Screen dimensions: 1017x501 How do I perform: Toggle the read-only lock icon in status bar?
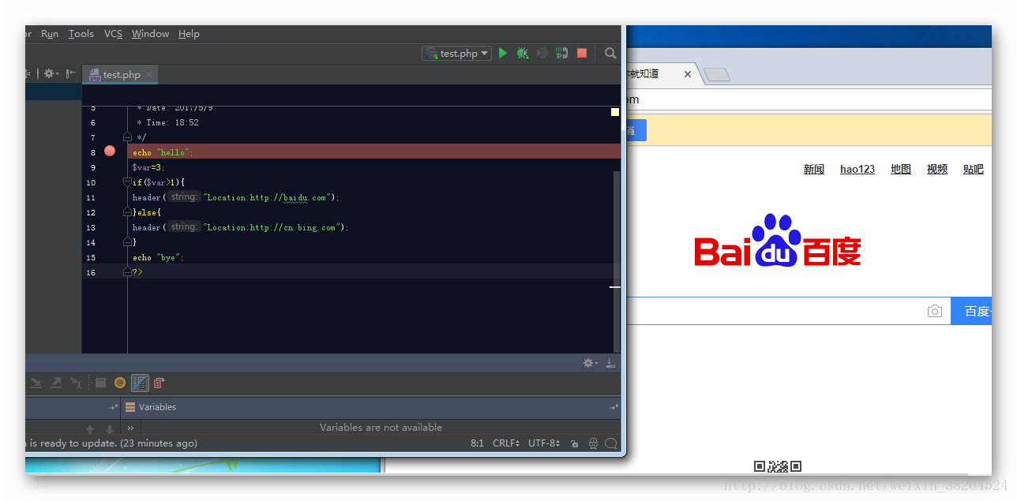(x=574, y=444)
